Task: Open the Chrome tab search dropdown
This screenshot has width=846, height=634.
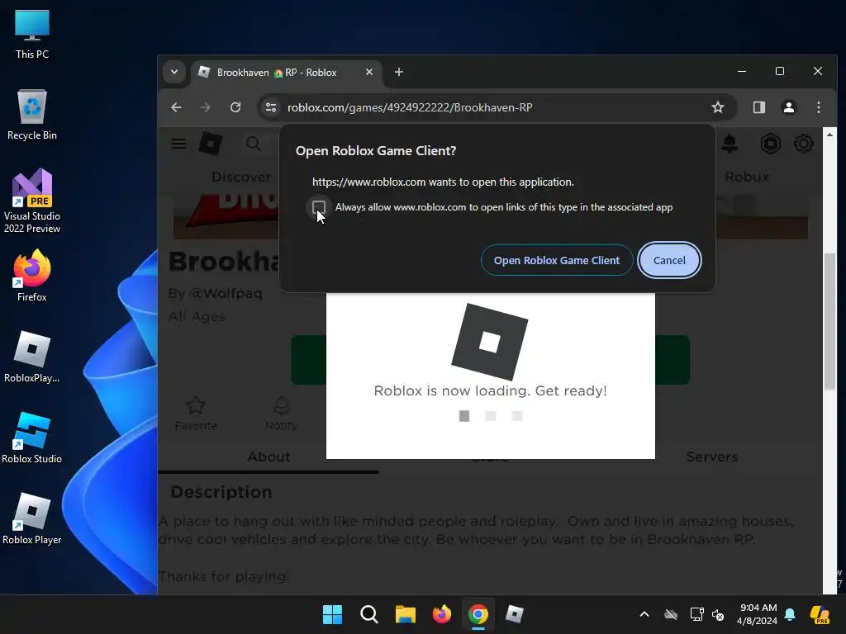Action: tap(174, 73)
